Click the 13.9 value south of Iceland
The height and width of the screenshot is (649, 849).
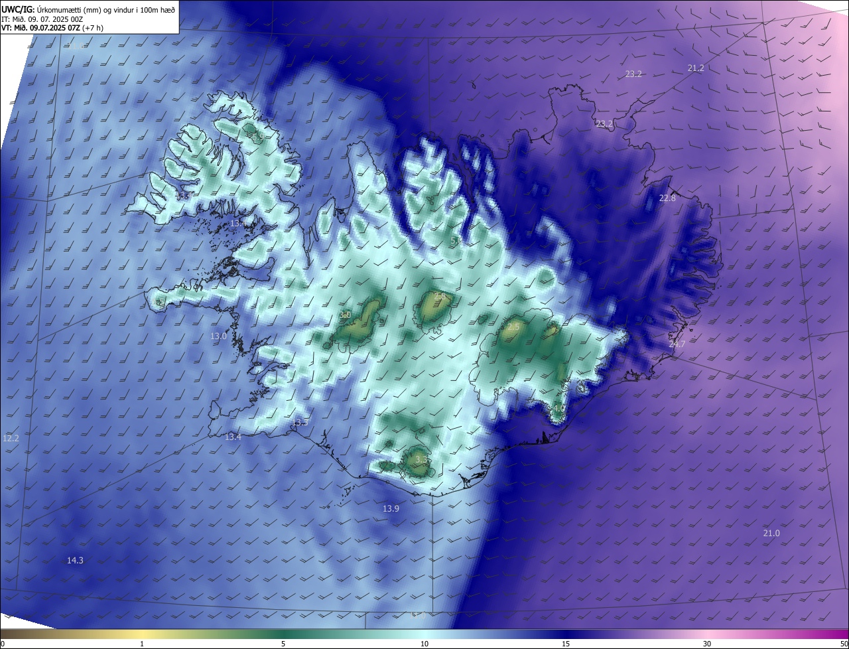(x=391, y=509)
